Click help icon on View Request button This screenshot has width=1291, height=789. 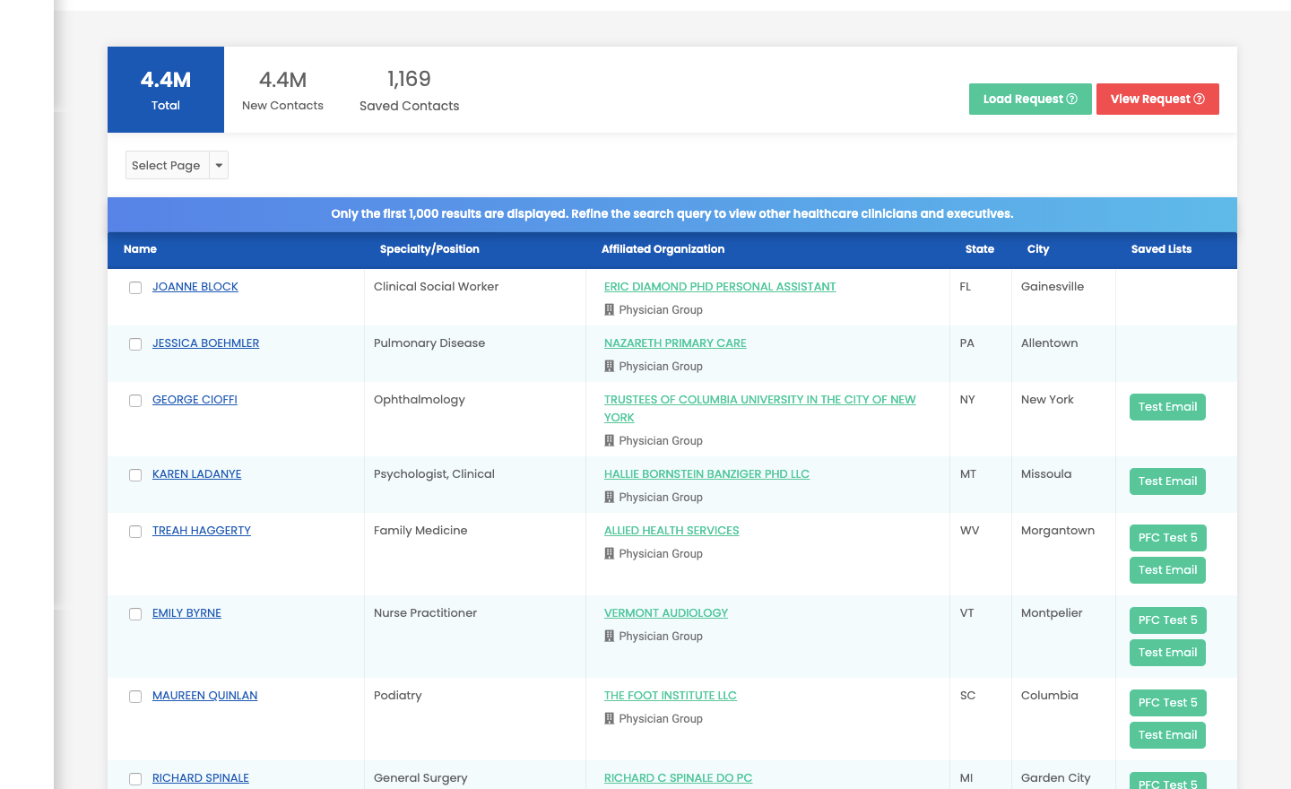click(x=1199, y=100)
